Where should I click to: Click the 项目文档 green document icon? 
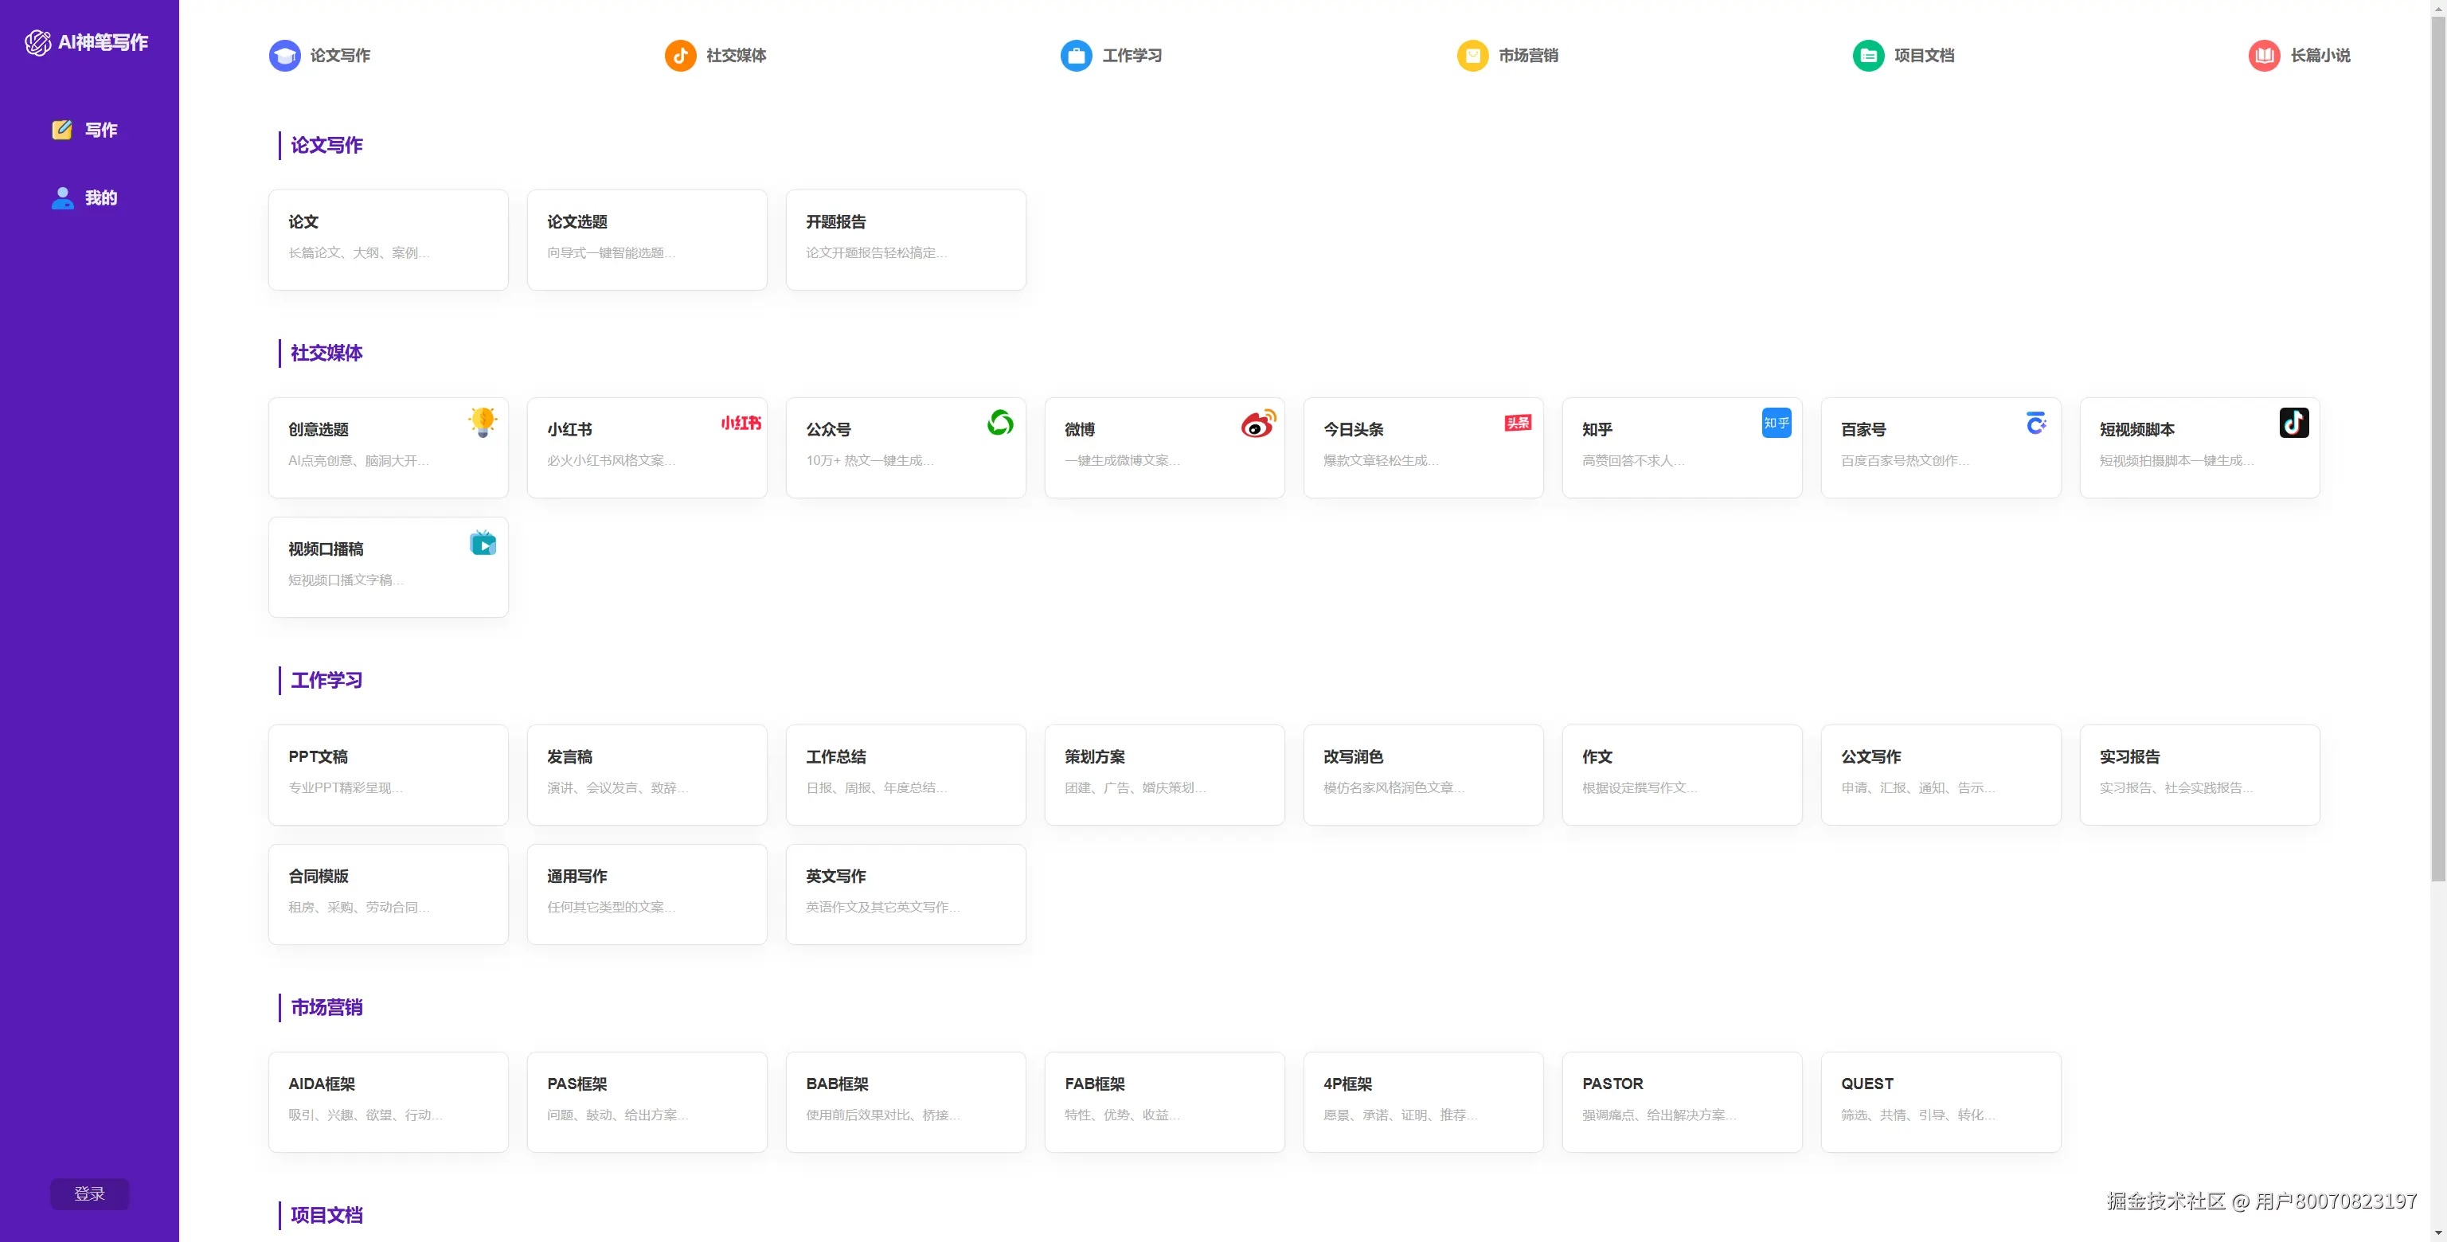[x=1867, y=55]
